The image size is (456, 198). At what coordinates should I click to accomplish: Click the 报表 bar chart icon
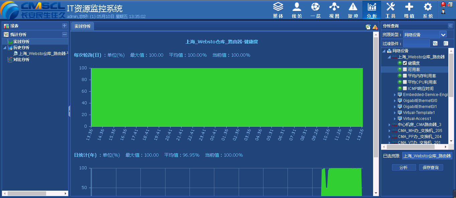pos(6,26)
